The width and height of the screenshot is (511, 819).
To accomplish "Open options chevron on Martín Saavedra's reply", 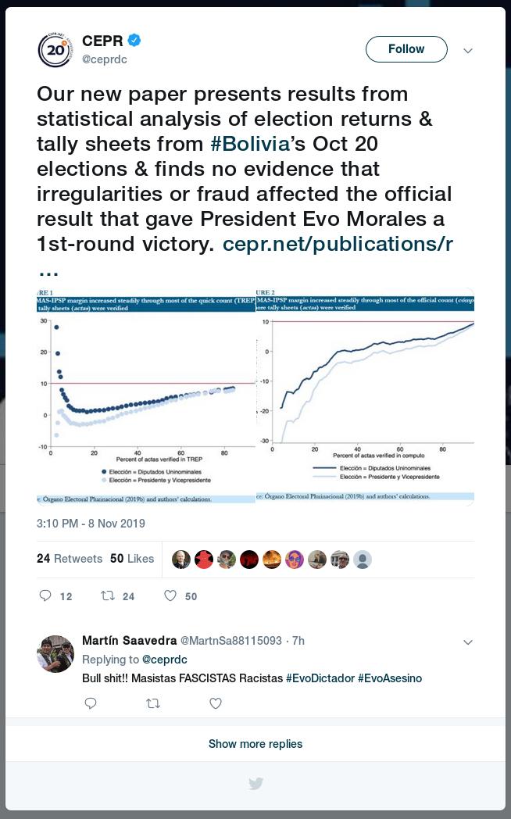I will pos(468,642).
